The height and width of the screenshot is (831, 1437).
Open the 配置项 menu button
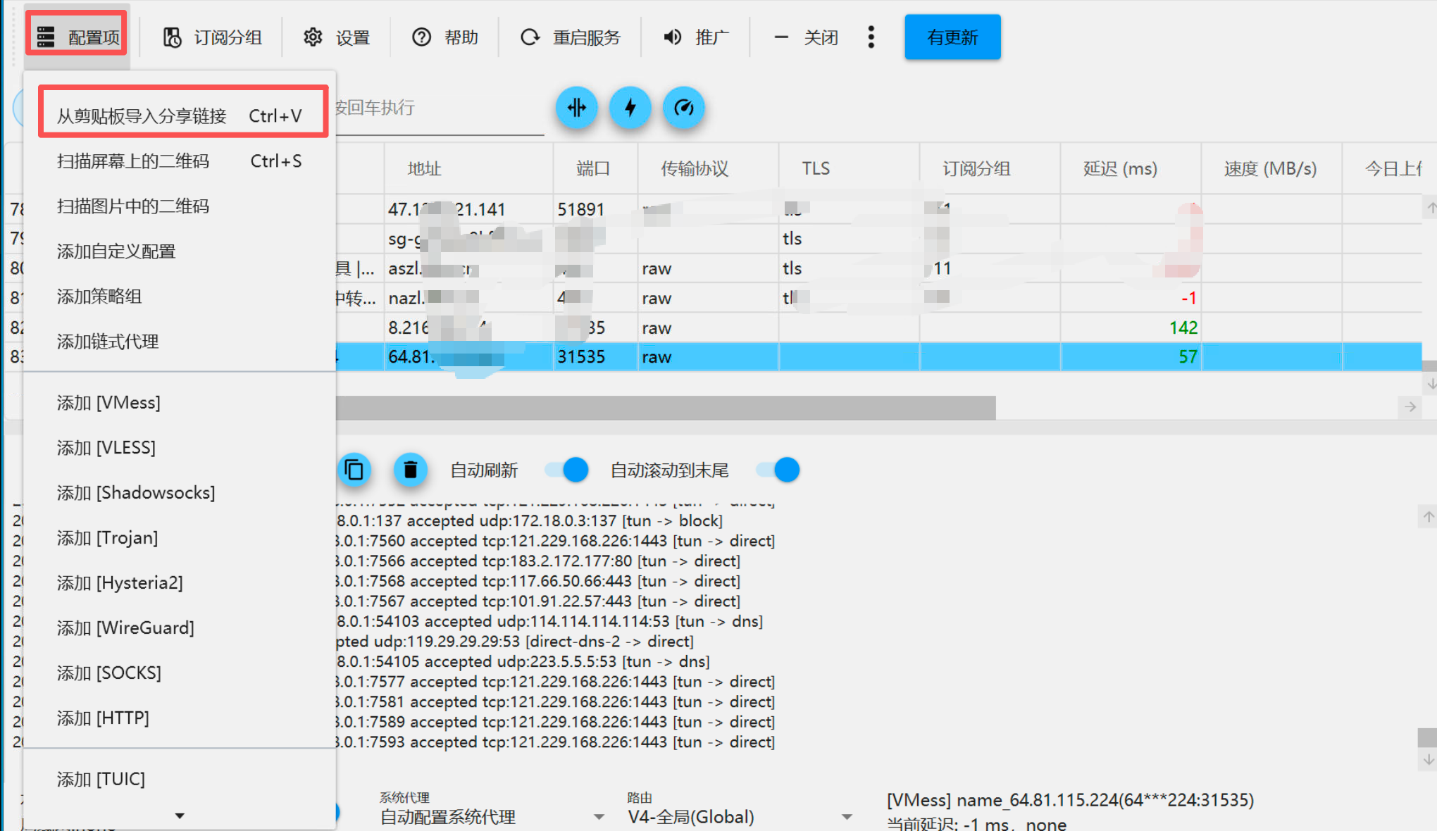pos(77,37)
